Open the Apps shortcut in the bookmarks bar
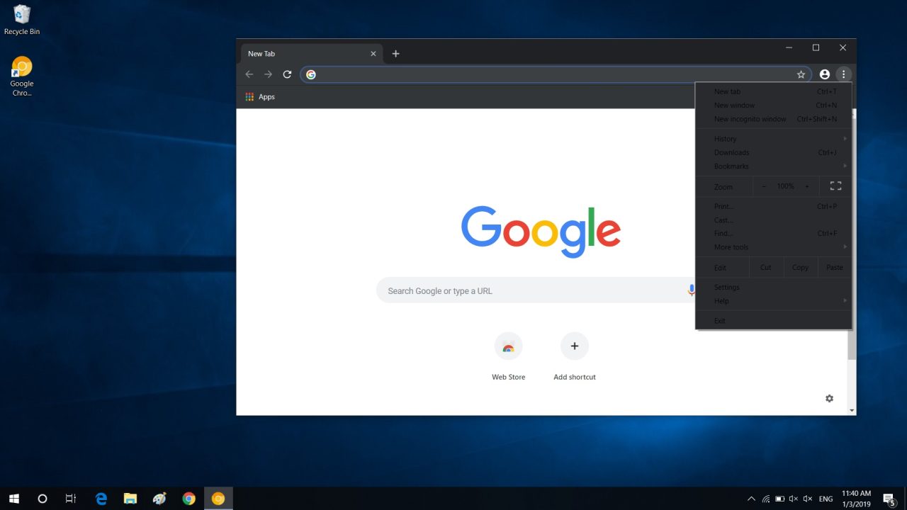Image resolution: width=907 pixels, height=510 pixels. coord(260,96)
